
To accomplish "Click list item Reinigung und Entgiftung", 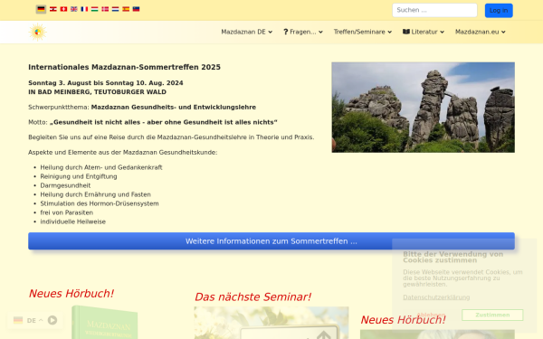I will [x=79, y=176].
